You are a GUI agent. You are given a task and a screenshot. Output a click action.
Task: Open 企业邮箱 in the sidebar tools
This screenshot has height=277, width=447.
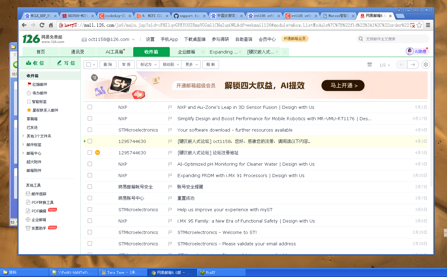tap(36, 220)
